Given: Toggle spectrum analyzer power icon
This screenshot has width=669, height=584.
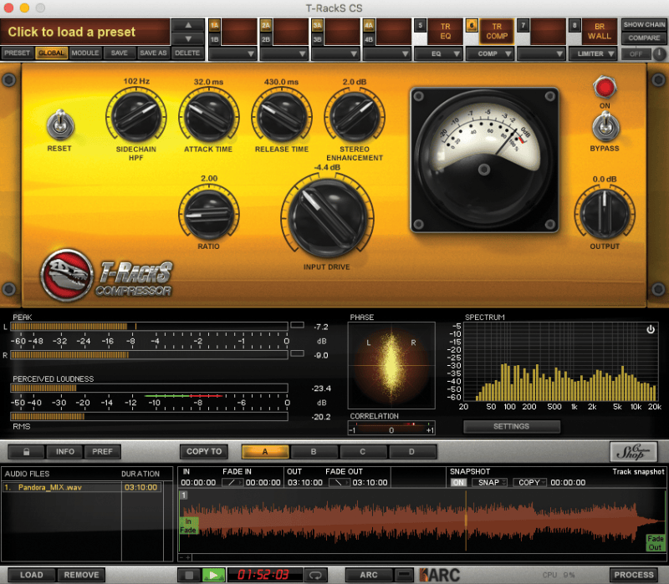Looking at the screenshot, I should pyautogui.click(x=651, y=329).
